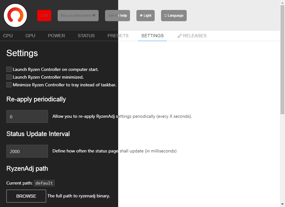Click the Settings page heading

tap(22, 53)
